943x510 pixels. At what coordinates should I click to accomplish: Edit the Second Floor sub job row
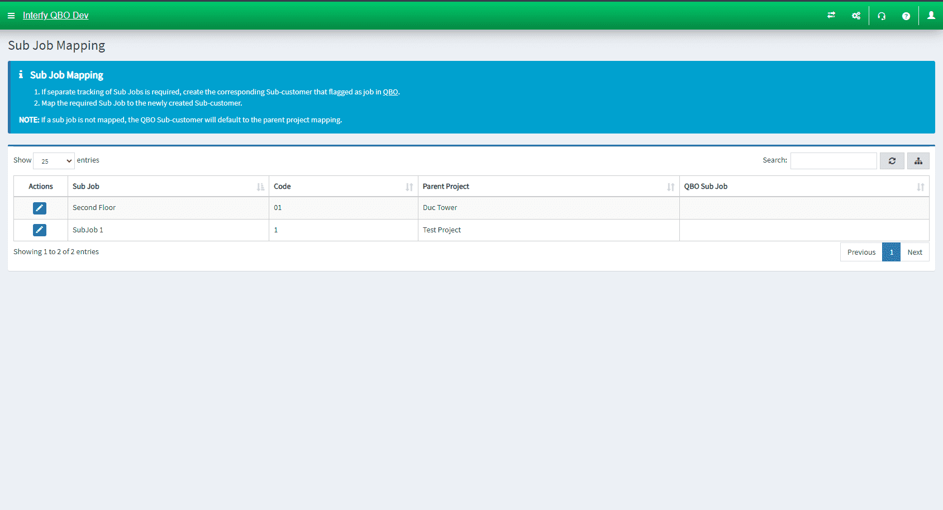[40, 208]
